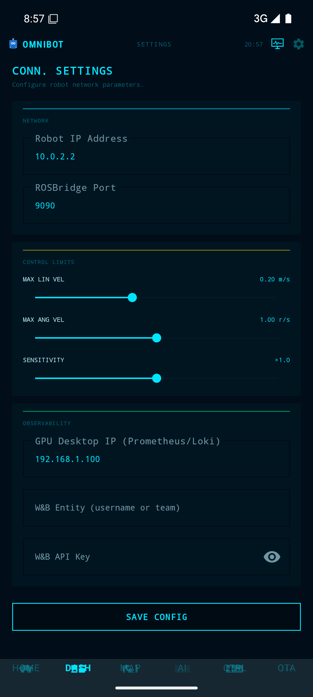Tap the ×1.0 sensitivity value
Screen dimensions: 313x697
[x=282, y=360]
